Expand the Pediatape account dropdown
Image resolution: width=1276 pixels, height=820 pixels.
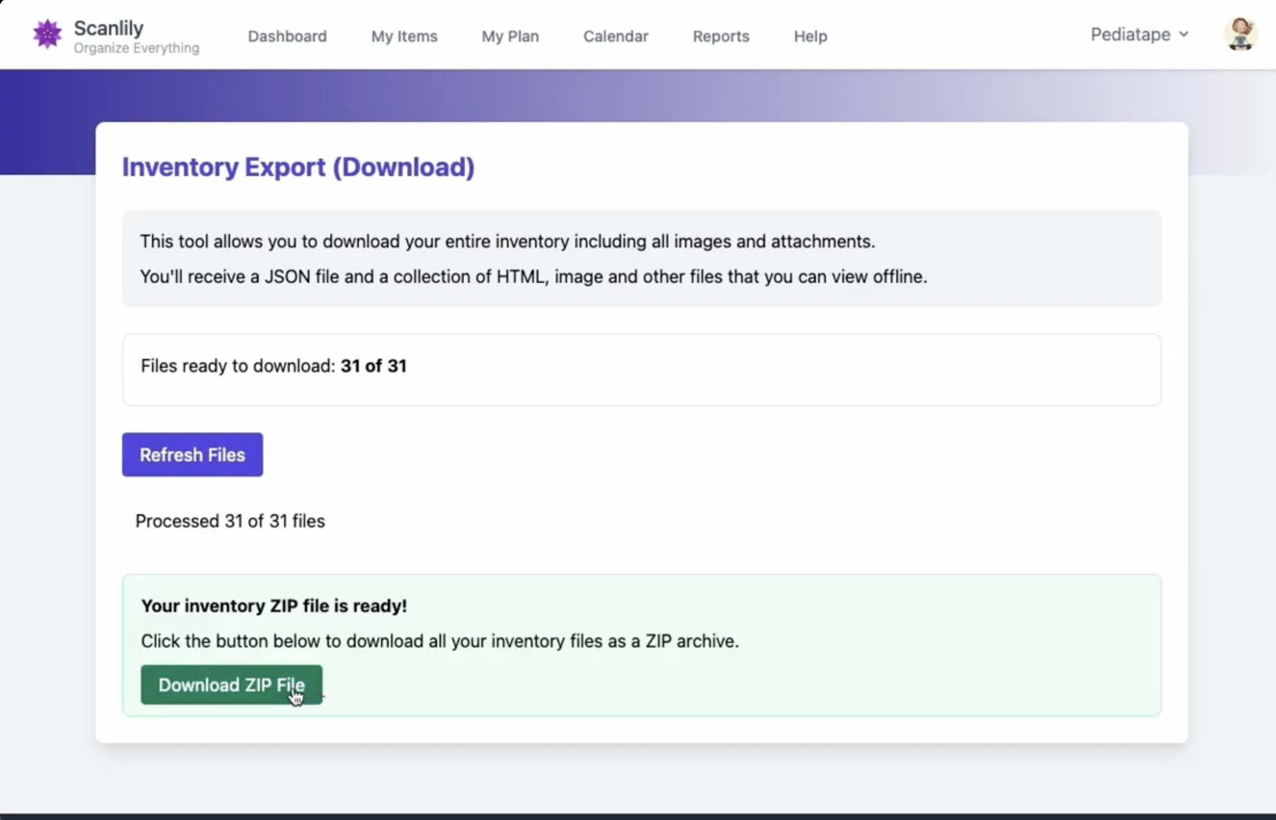pos(1130,35)
